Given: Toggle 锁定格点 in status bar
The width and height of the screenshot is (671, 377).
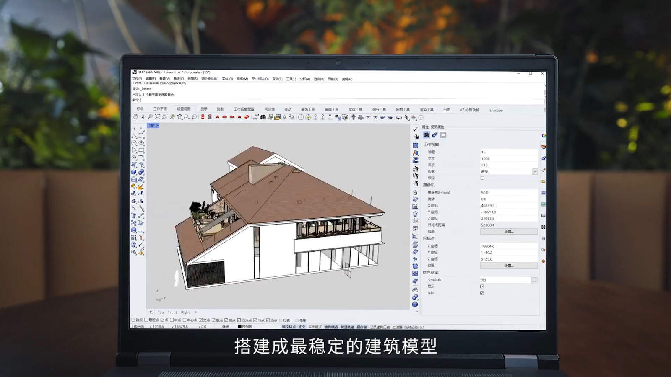Looking at the screenshot, I should (x=289, y=327).
